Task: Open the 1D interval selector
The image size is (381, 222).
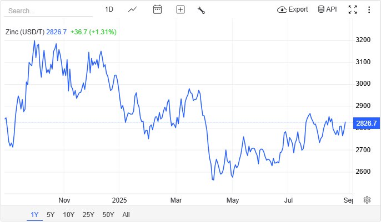Action: pos(109,9)
